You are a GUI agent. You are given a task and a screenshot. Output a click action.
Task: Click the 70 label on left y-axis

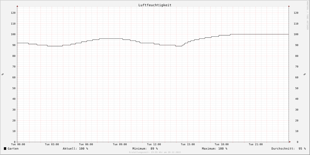click(14, 67)
